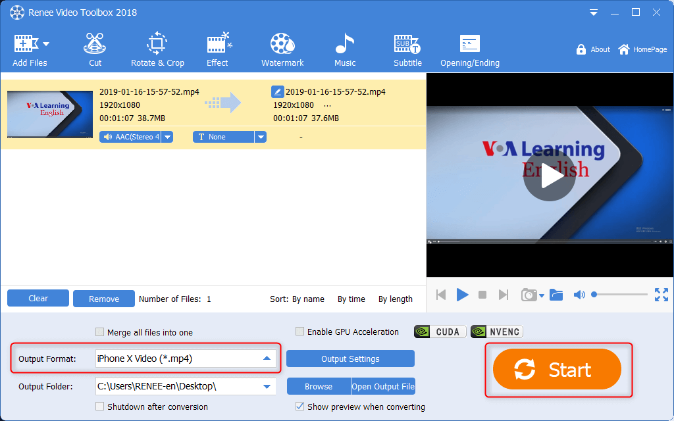Open the Music tool
Screen dimensions: 674x421
[344, 50]
